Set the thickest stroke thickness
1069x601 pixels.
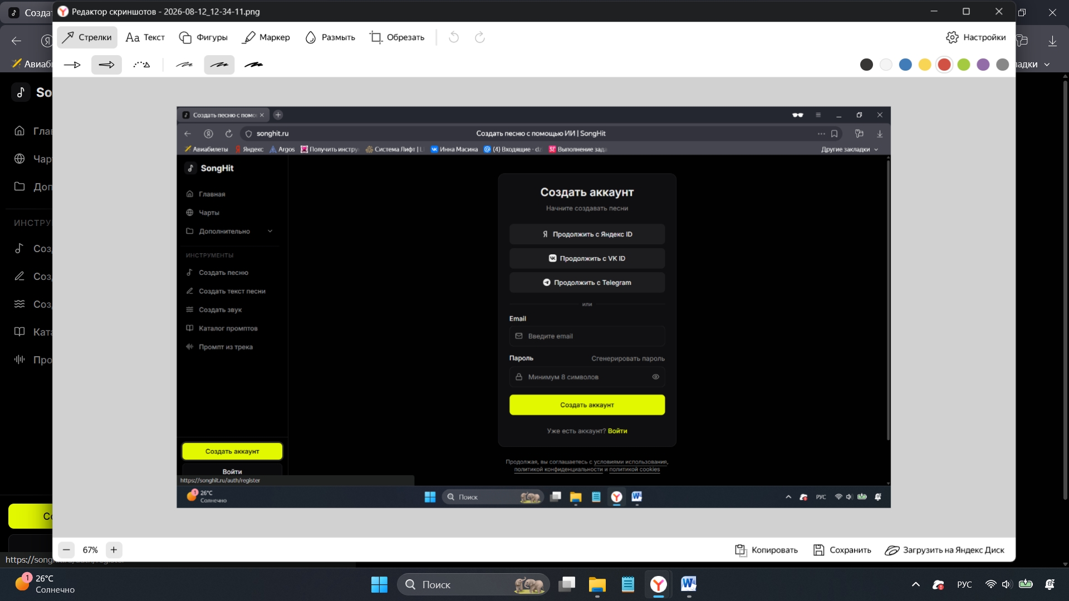point(254,65)
